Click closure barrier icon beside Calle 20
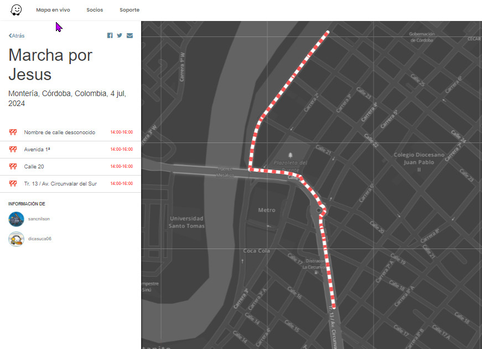 [13, 167]
